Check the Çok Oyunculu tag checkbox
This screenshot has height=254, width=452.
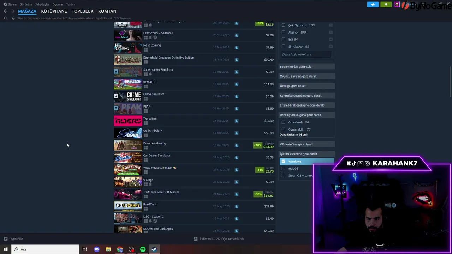tap(283, 25)
